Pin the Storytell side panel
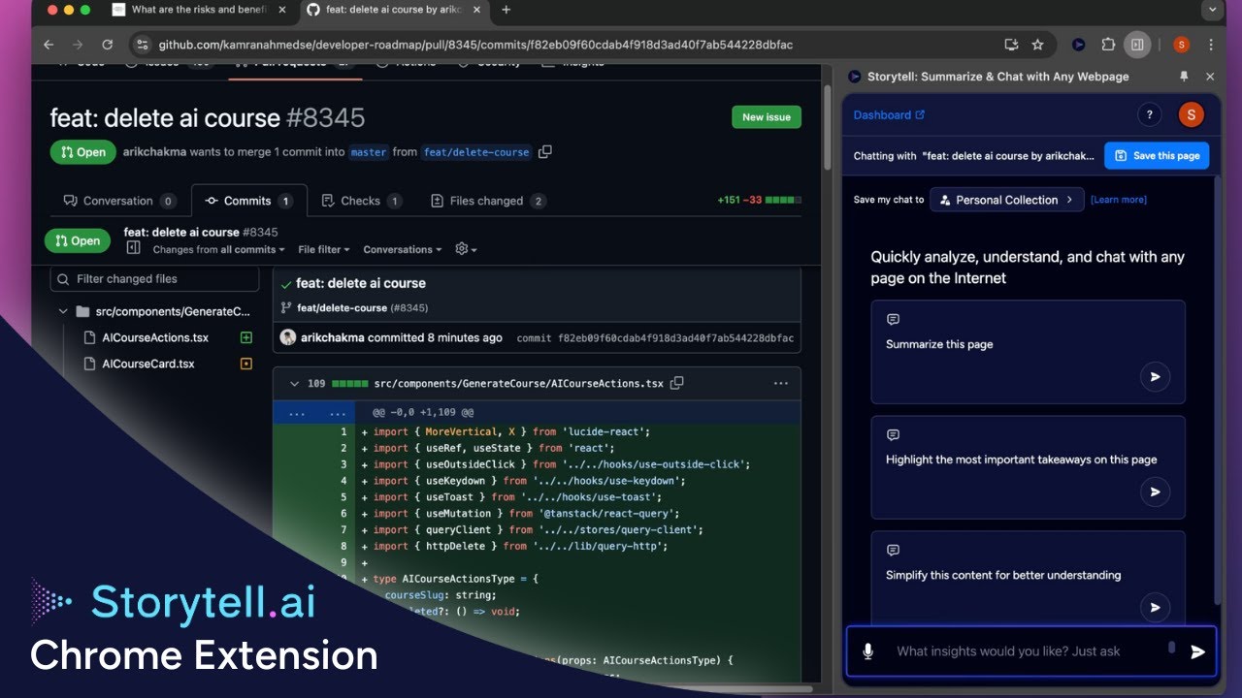The width and height of the screenshot is (1242, 698). coord(1183,76)
